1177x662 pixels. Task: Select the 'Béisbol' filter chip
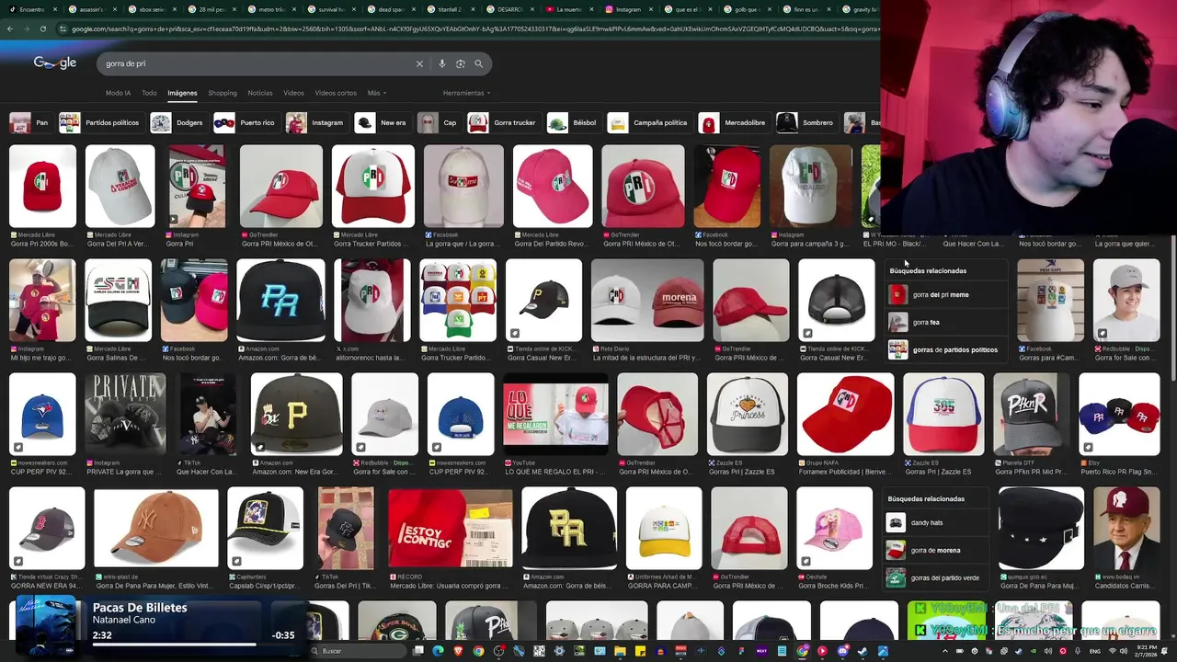point(573,122)
